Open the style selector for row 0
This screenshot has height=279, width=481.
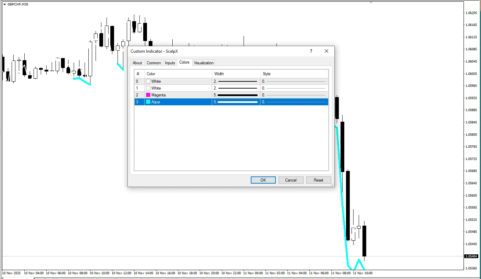[294, 81]
